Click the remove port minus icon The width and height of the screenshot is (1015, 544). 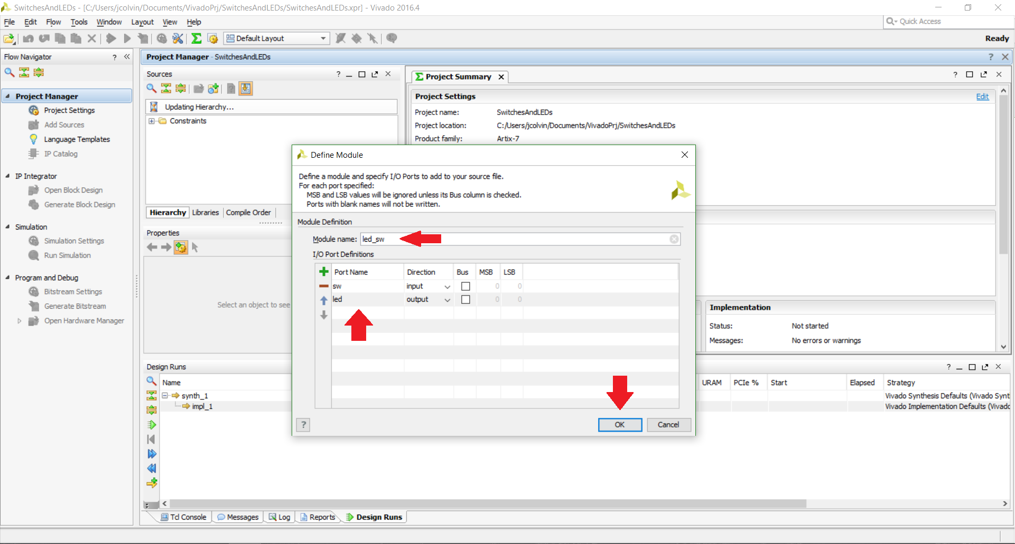[324, 286]
